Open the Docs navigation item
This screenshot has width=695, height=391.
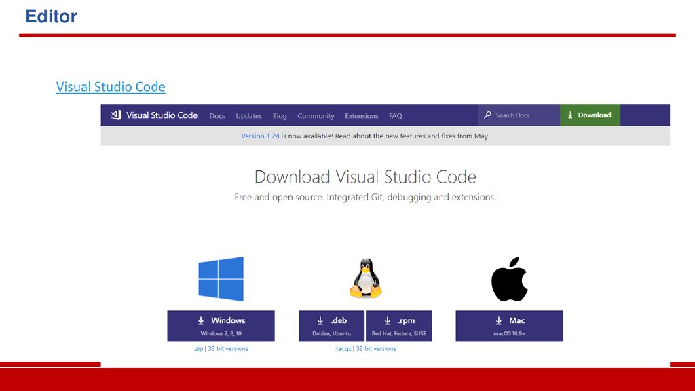point(217,115)
